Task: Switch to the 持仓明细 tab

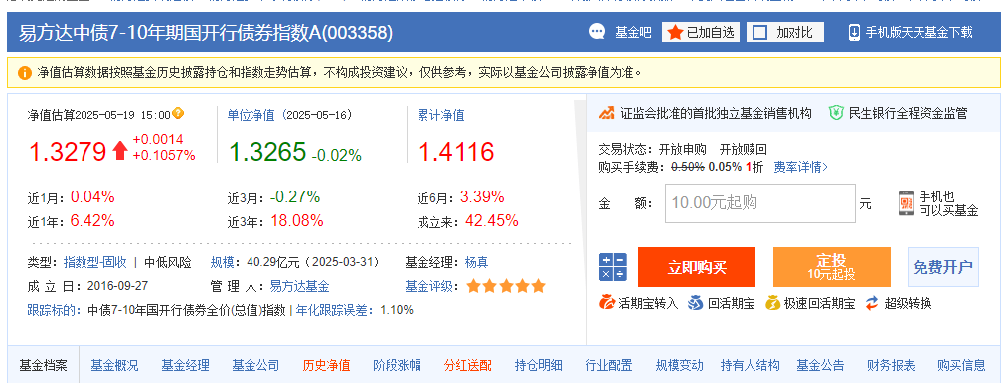Action: 539,366
